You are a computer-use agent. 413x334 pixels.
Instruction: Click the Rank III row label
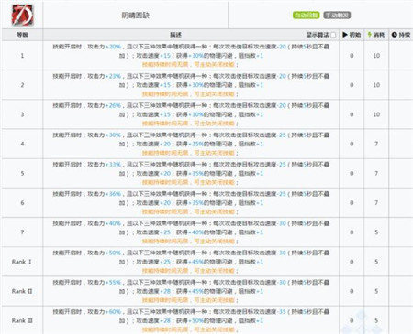click(22, 320)
